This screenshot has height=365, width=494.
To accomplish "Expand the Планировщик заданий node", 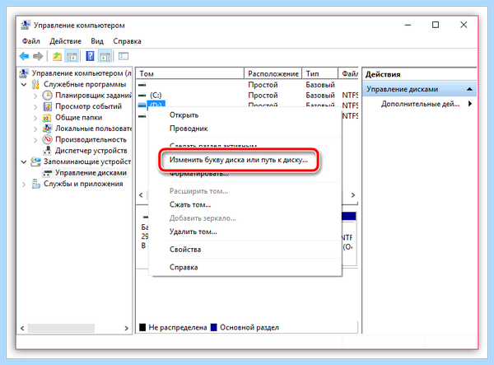I will pyautogui.click(x=35, y=96).
